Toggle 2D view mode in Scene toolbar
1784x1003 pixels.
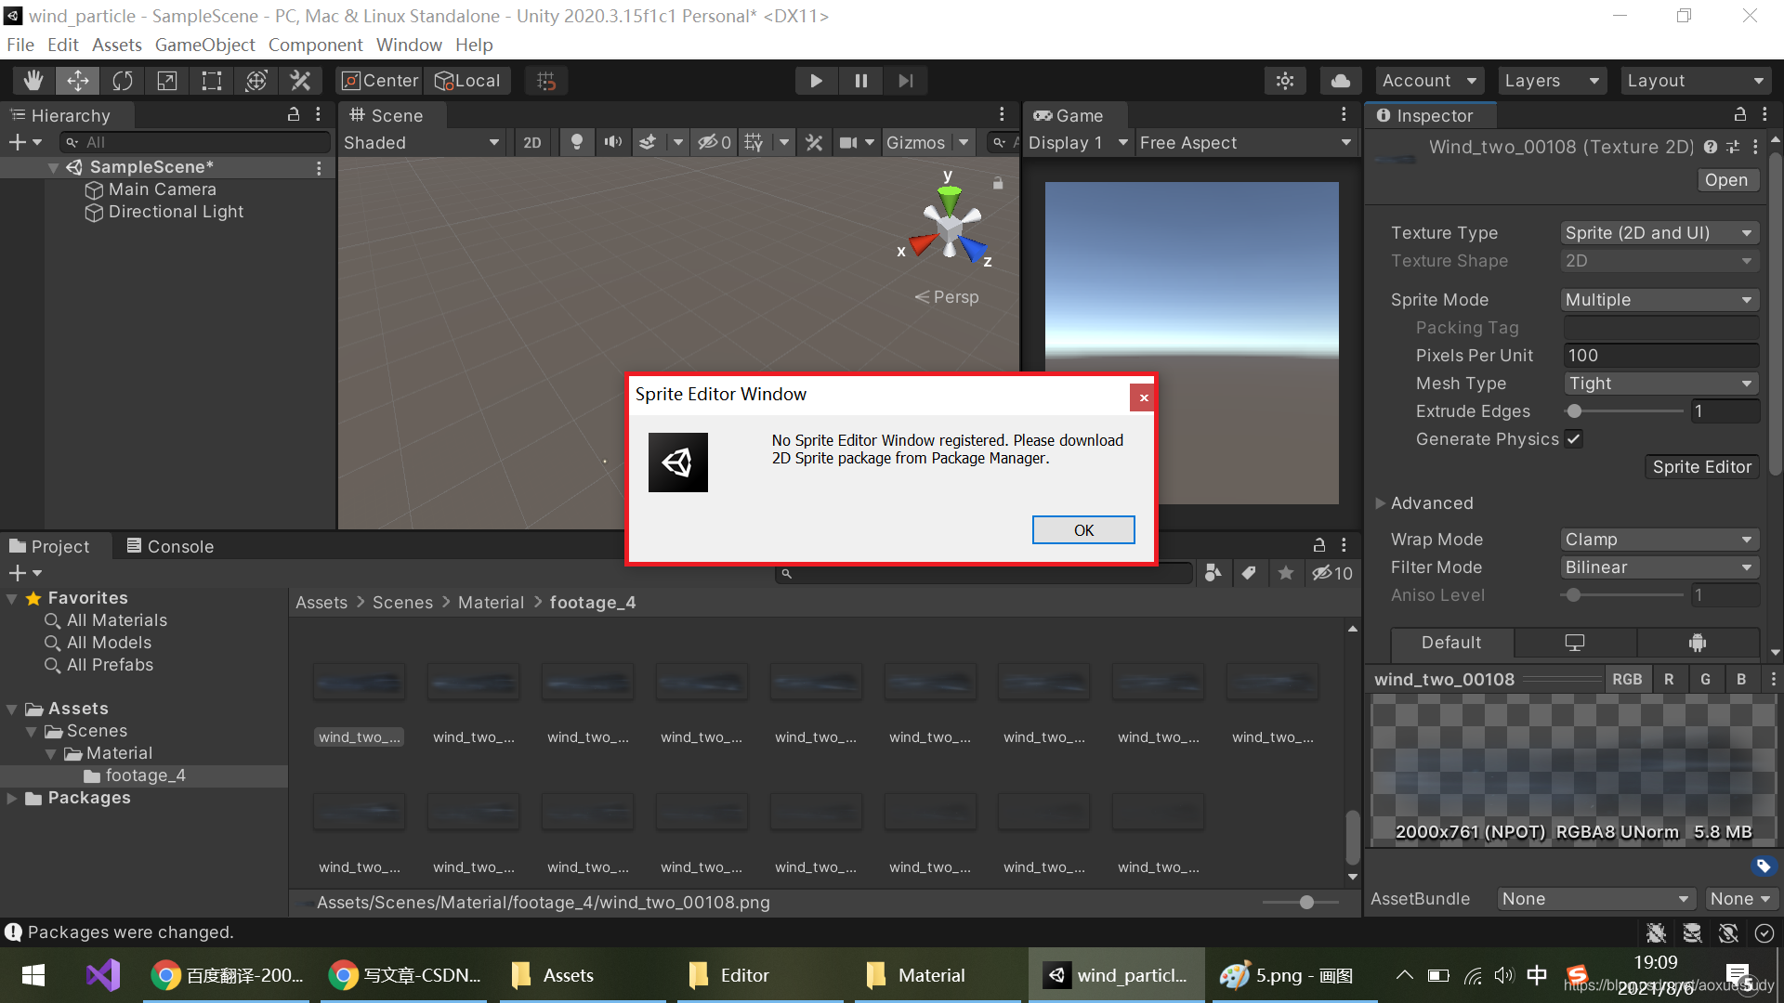point(531,143)
